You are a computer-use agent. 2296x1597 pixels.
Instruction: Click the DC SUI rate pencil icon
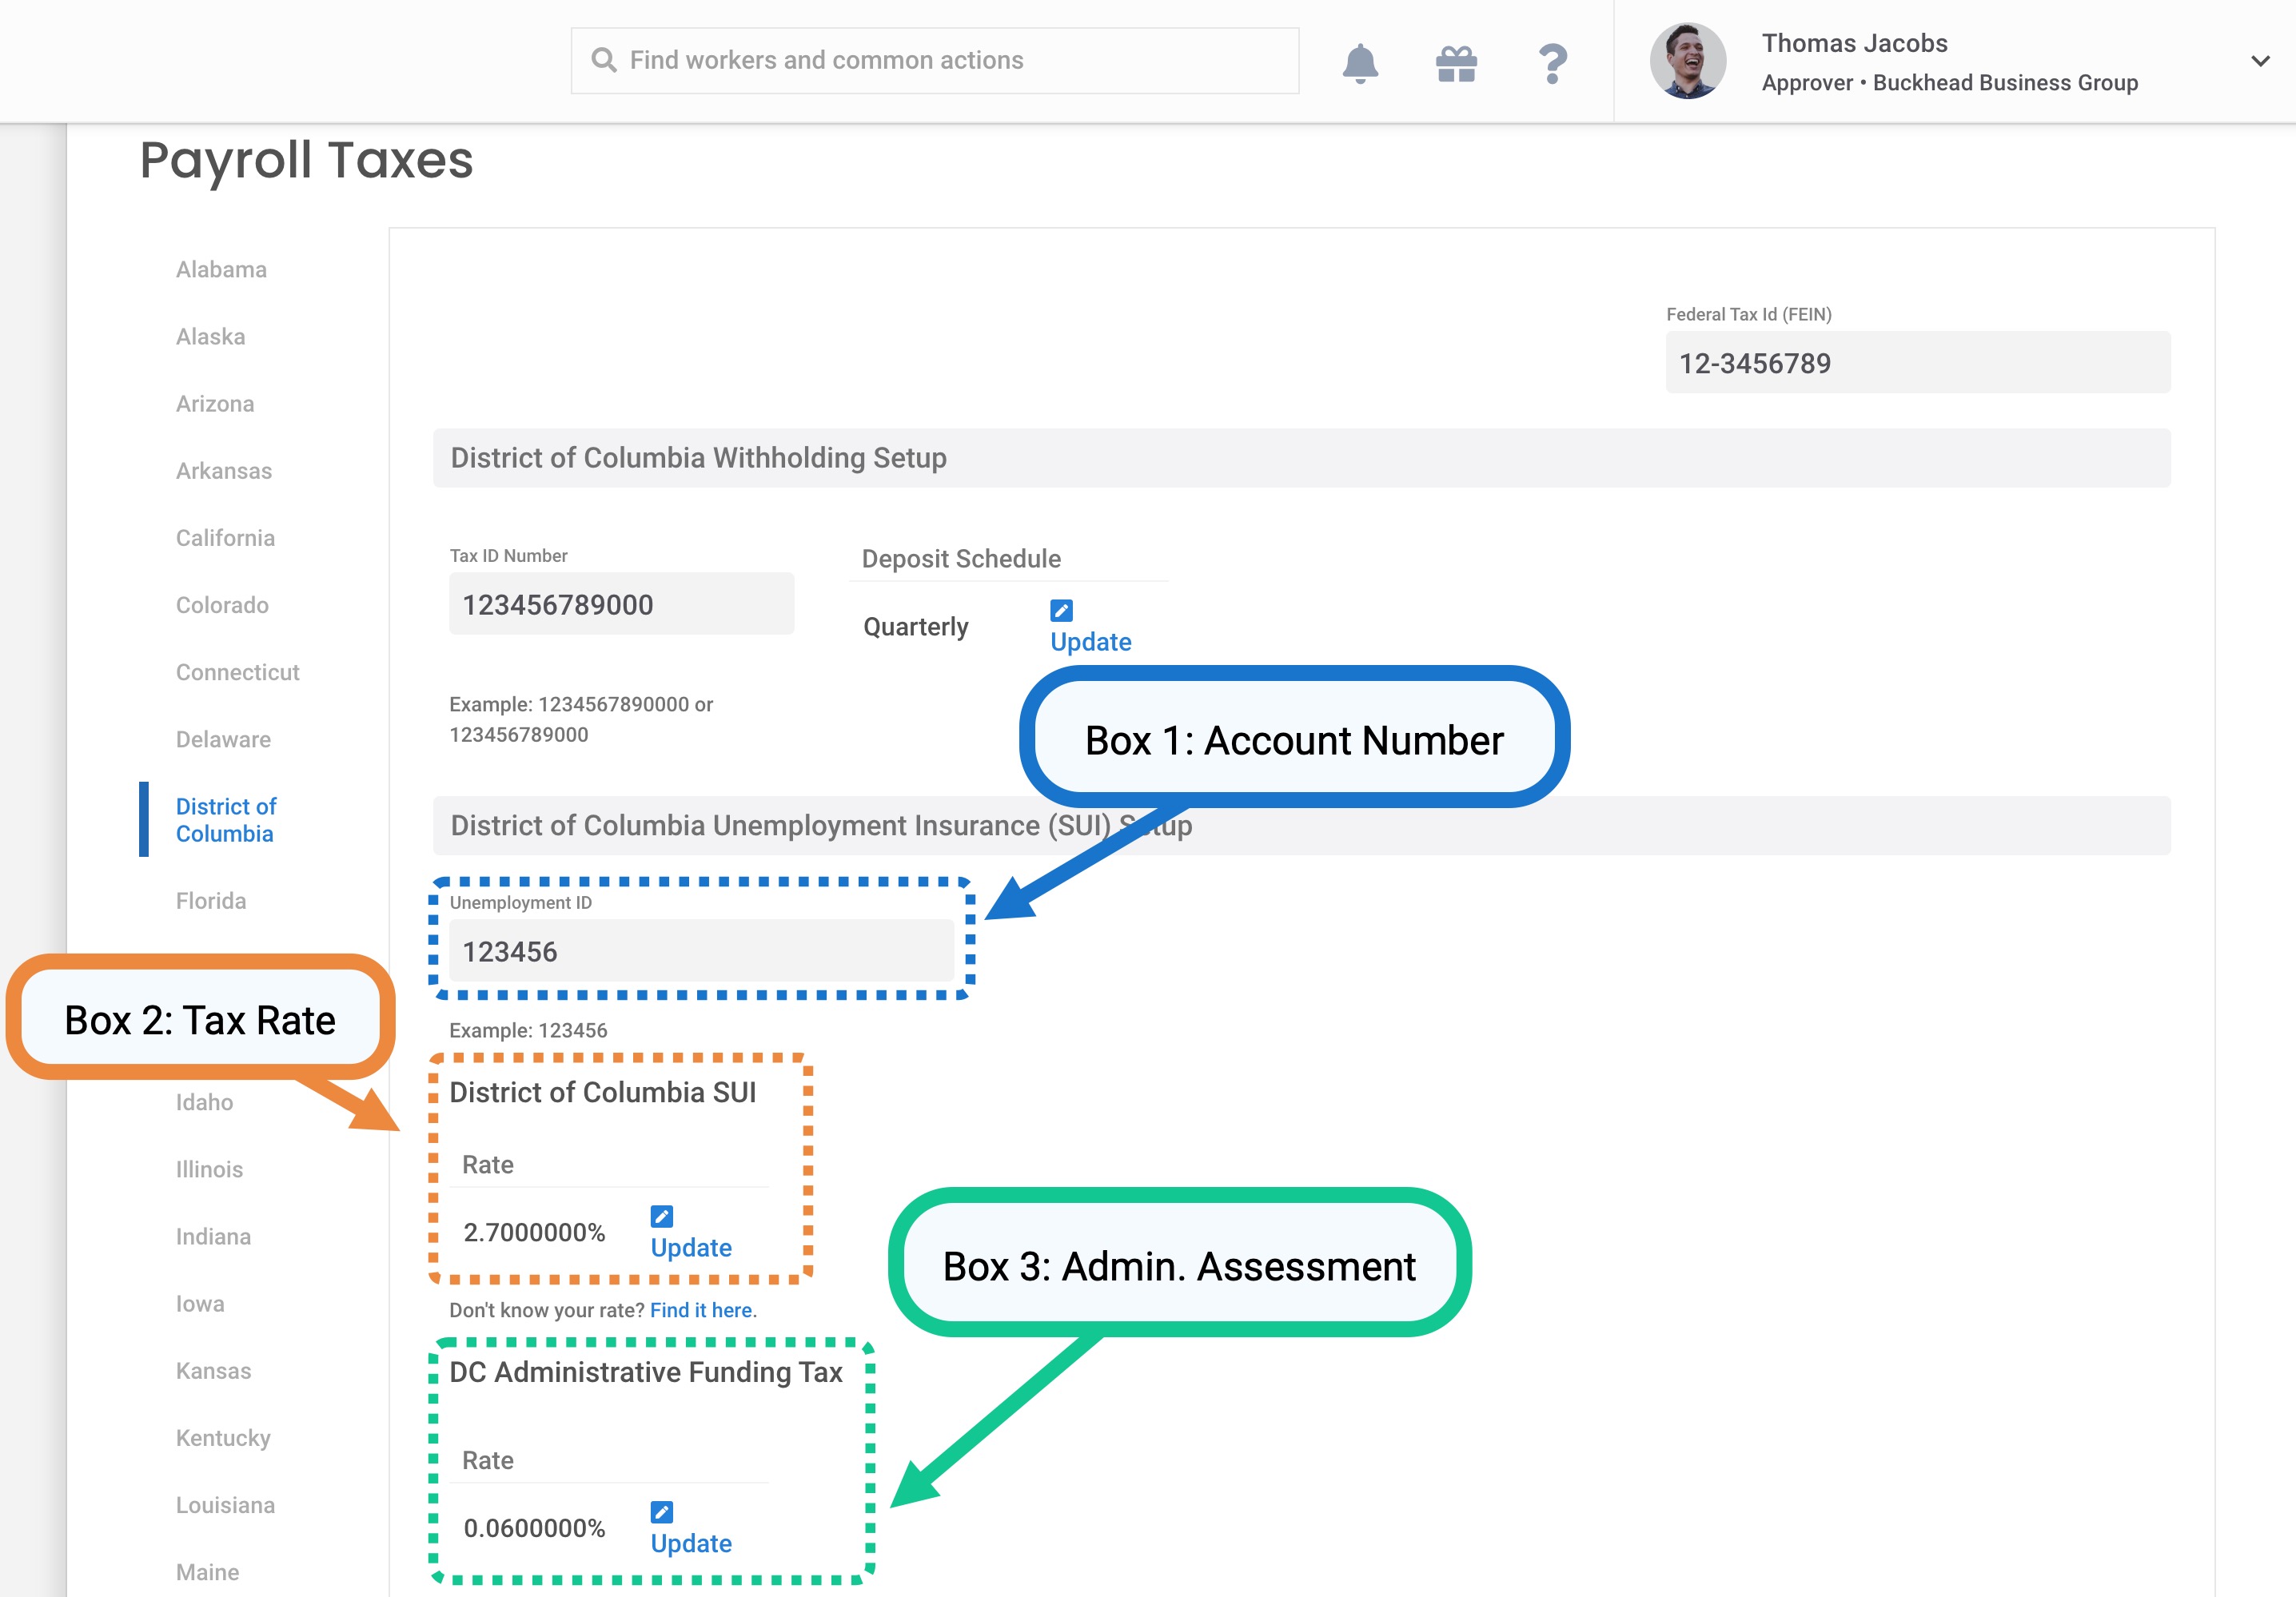(x=661, y=1216)
